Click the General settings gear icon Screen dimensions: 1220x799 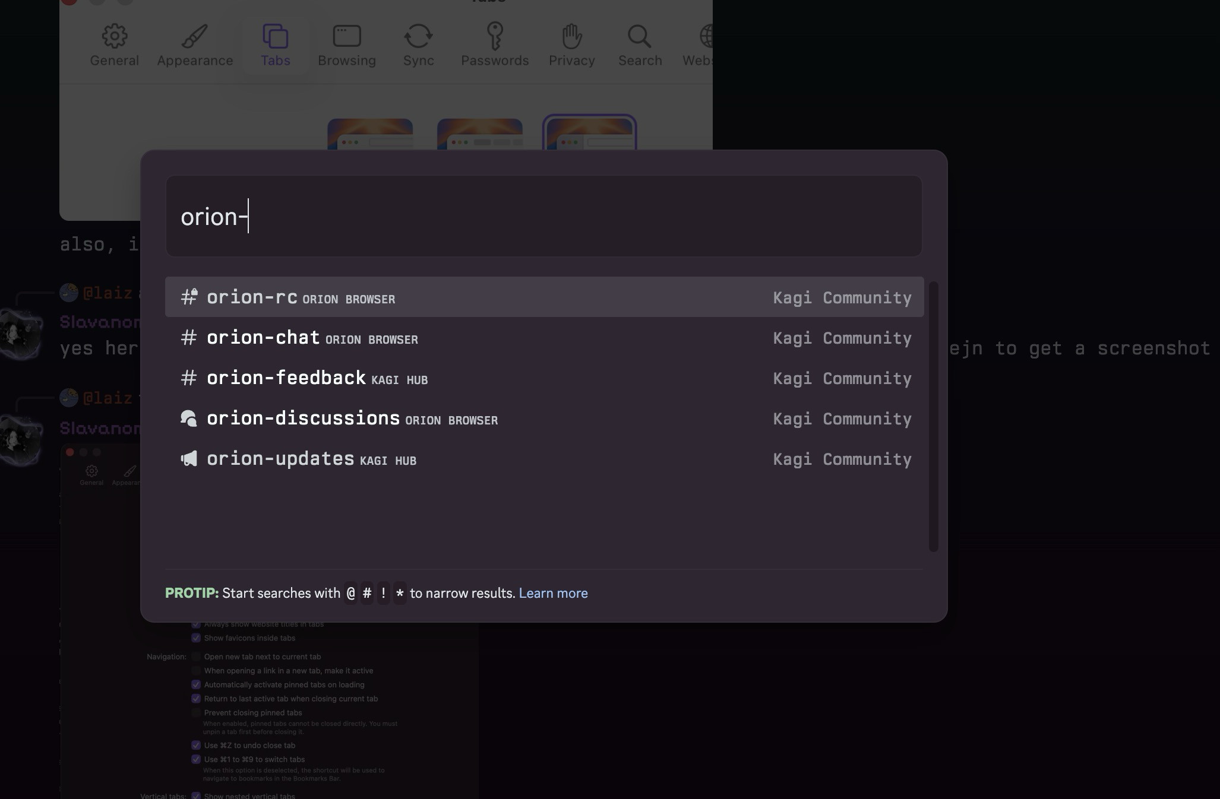[x=114, y=37]
